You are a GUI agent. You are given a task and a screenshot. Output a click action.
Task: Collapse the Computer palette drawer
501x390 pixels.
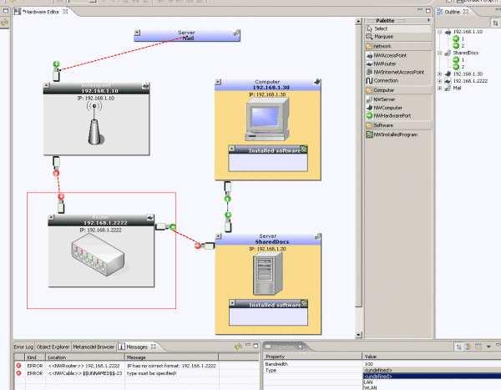pyautogui.click(x=397, y=90)
